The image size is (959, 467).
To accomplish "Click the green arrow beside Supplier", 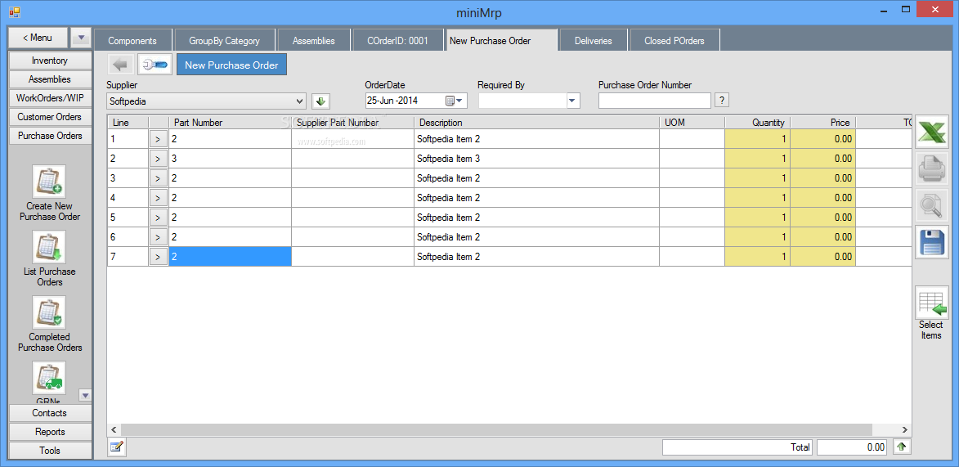I will coord(320,101).
